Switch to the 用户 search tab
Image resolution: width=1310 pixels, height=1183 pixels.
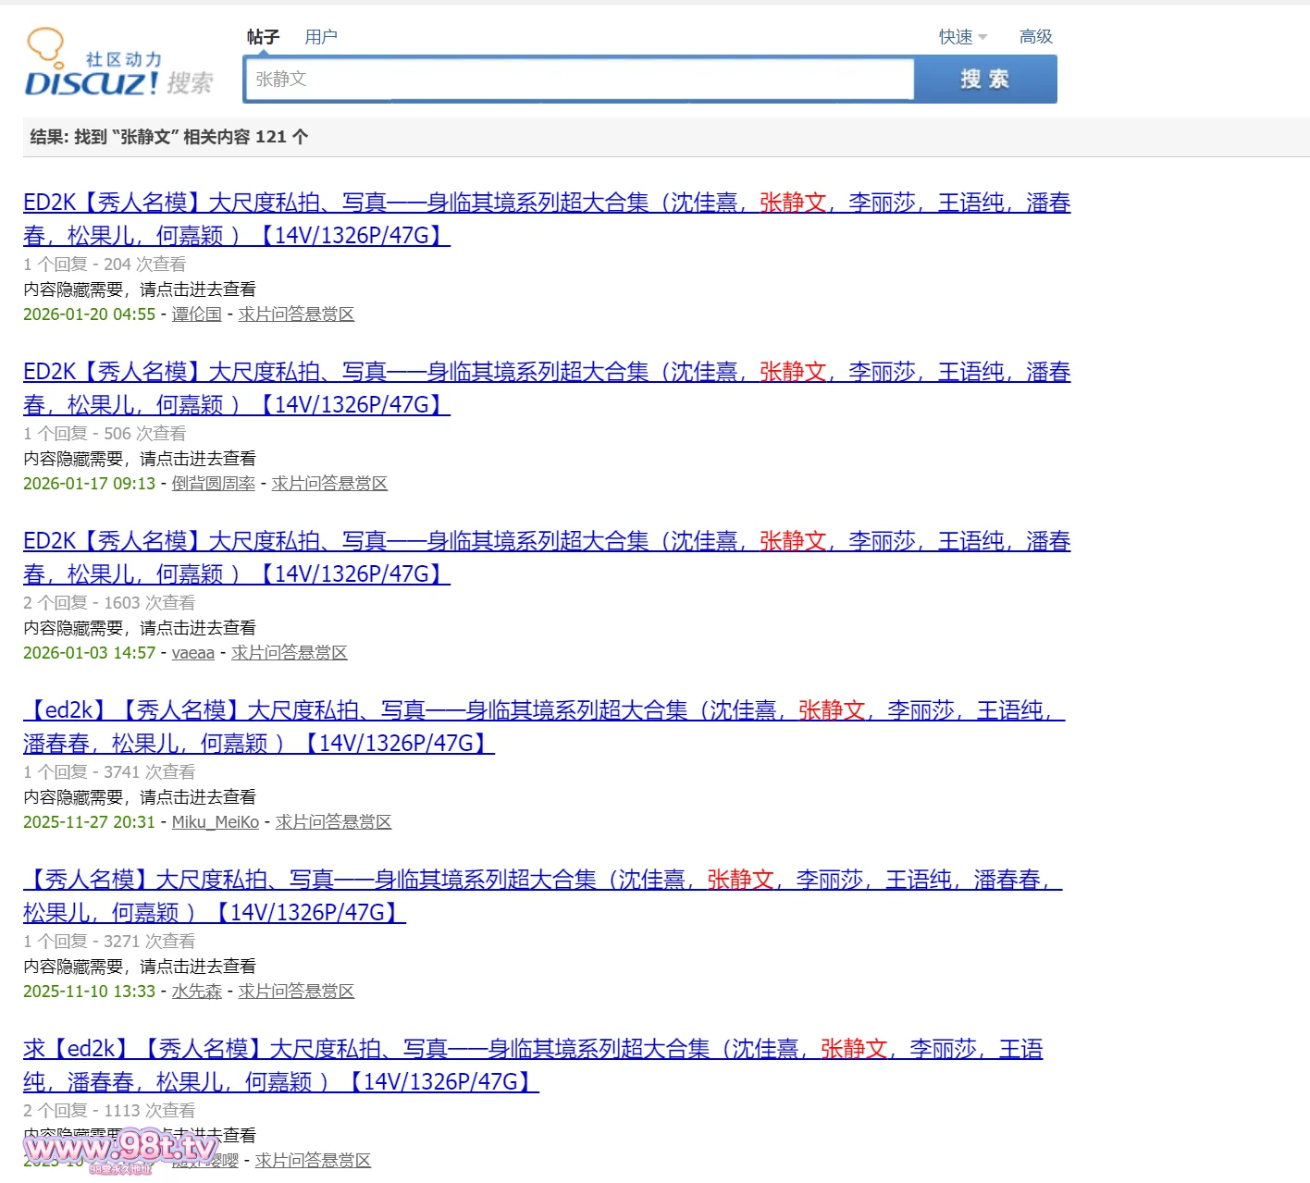coord(321,37)
